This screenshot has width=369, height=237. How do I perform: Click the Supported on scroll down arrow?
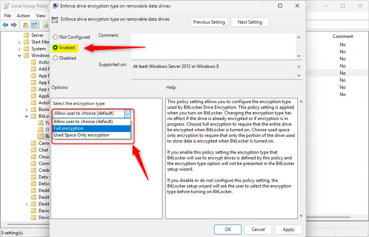pos(299,75)
